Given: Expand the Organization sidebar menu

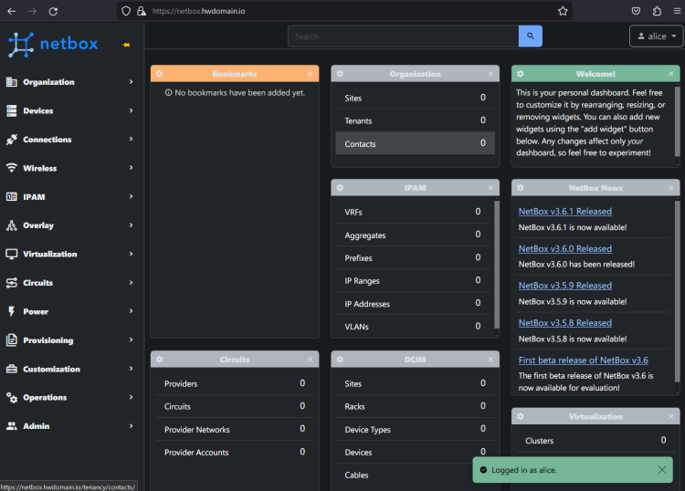Looking at the screenshot, I should pos(70,82).
